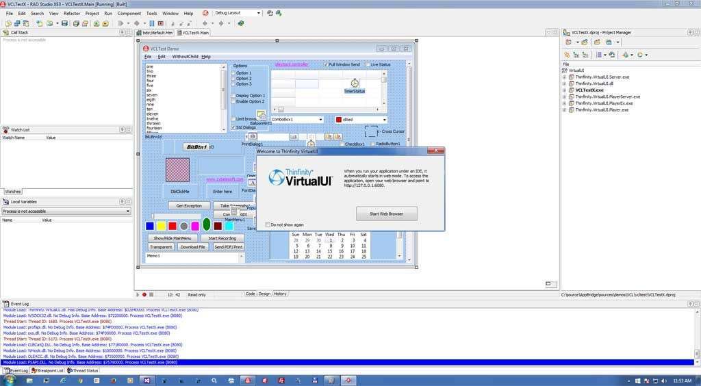The image size is (701, 386).
Task: Click the BitBtn1 button
Action: [196, 147]
